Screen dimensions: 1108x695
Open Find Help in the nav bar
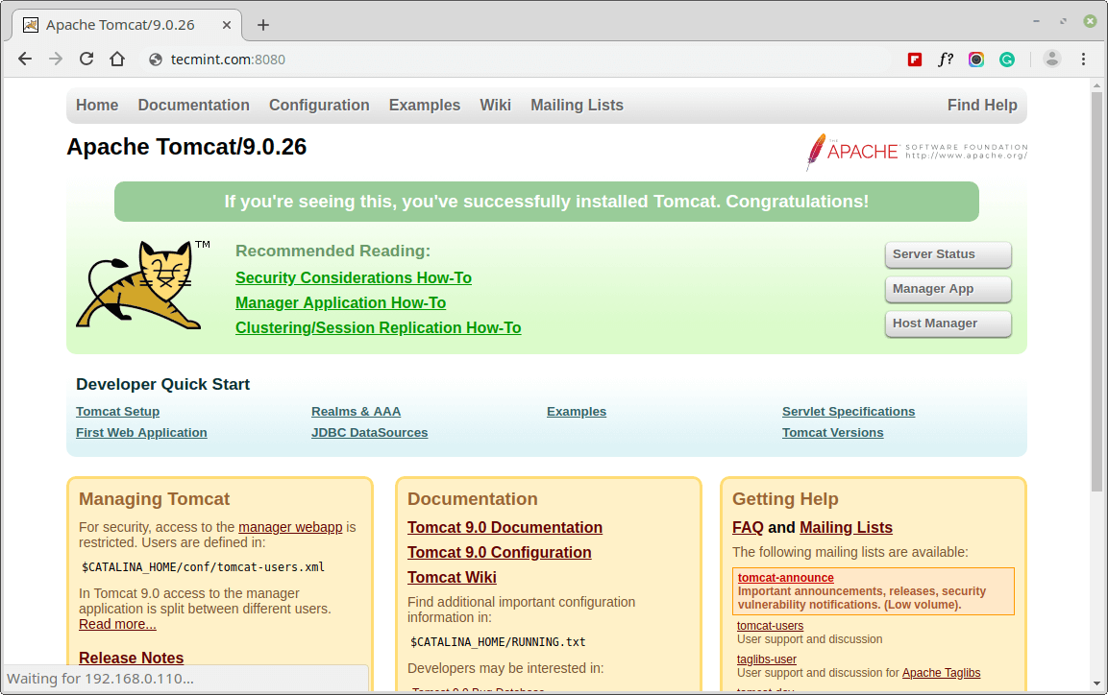pyautogui.click(x=982, y=106)
